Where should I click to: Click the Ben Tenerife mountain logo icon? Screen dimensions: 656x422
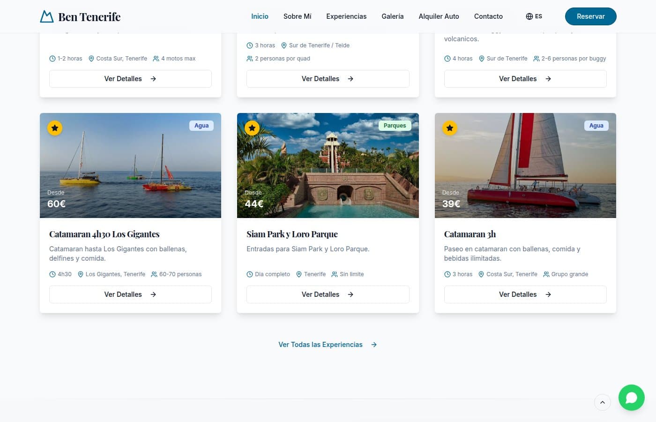(x=46, y=16)
